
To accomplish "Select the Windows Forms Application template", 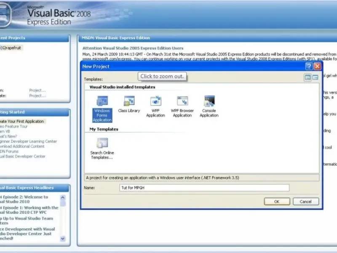I will pyautogui.click(x=102, y=109).
